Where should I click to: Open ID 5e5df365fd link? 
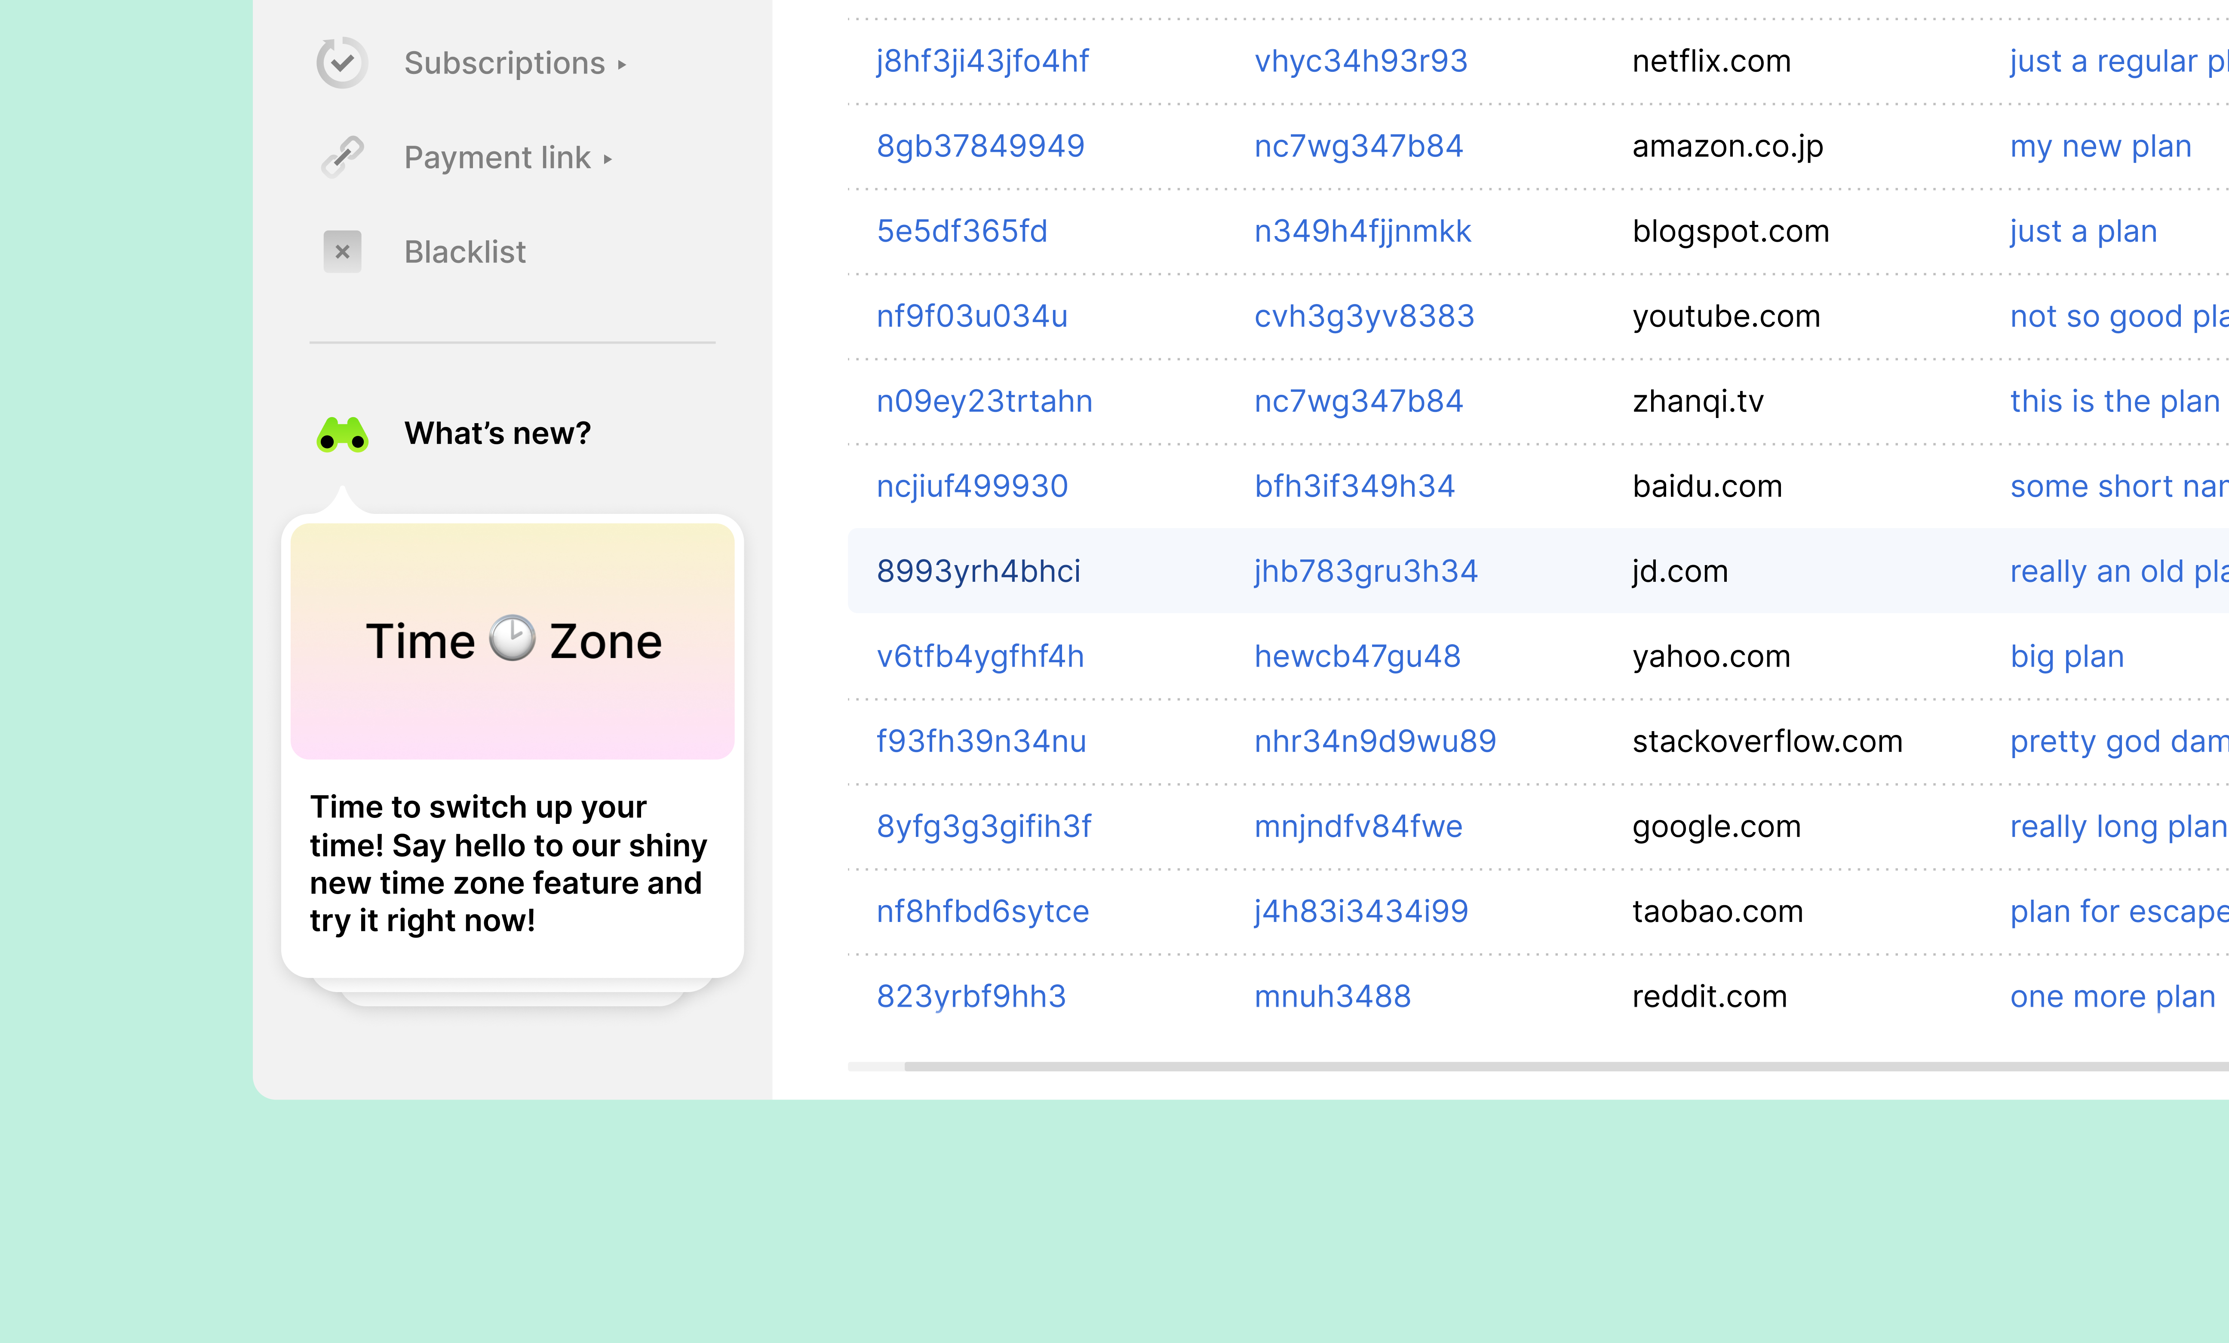(961, 231)
